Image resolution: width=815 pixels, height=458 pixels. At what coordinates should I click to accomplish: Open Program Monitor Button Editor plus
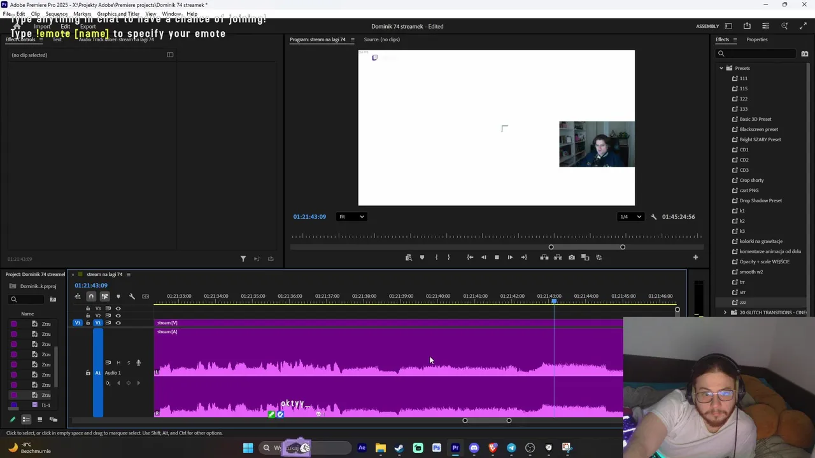click(x=695, y=258)
